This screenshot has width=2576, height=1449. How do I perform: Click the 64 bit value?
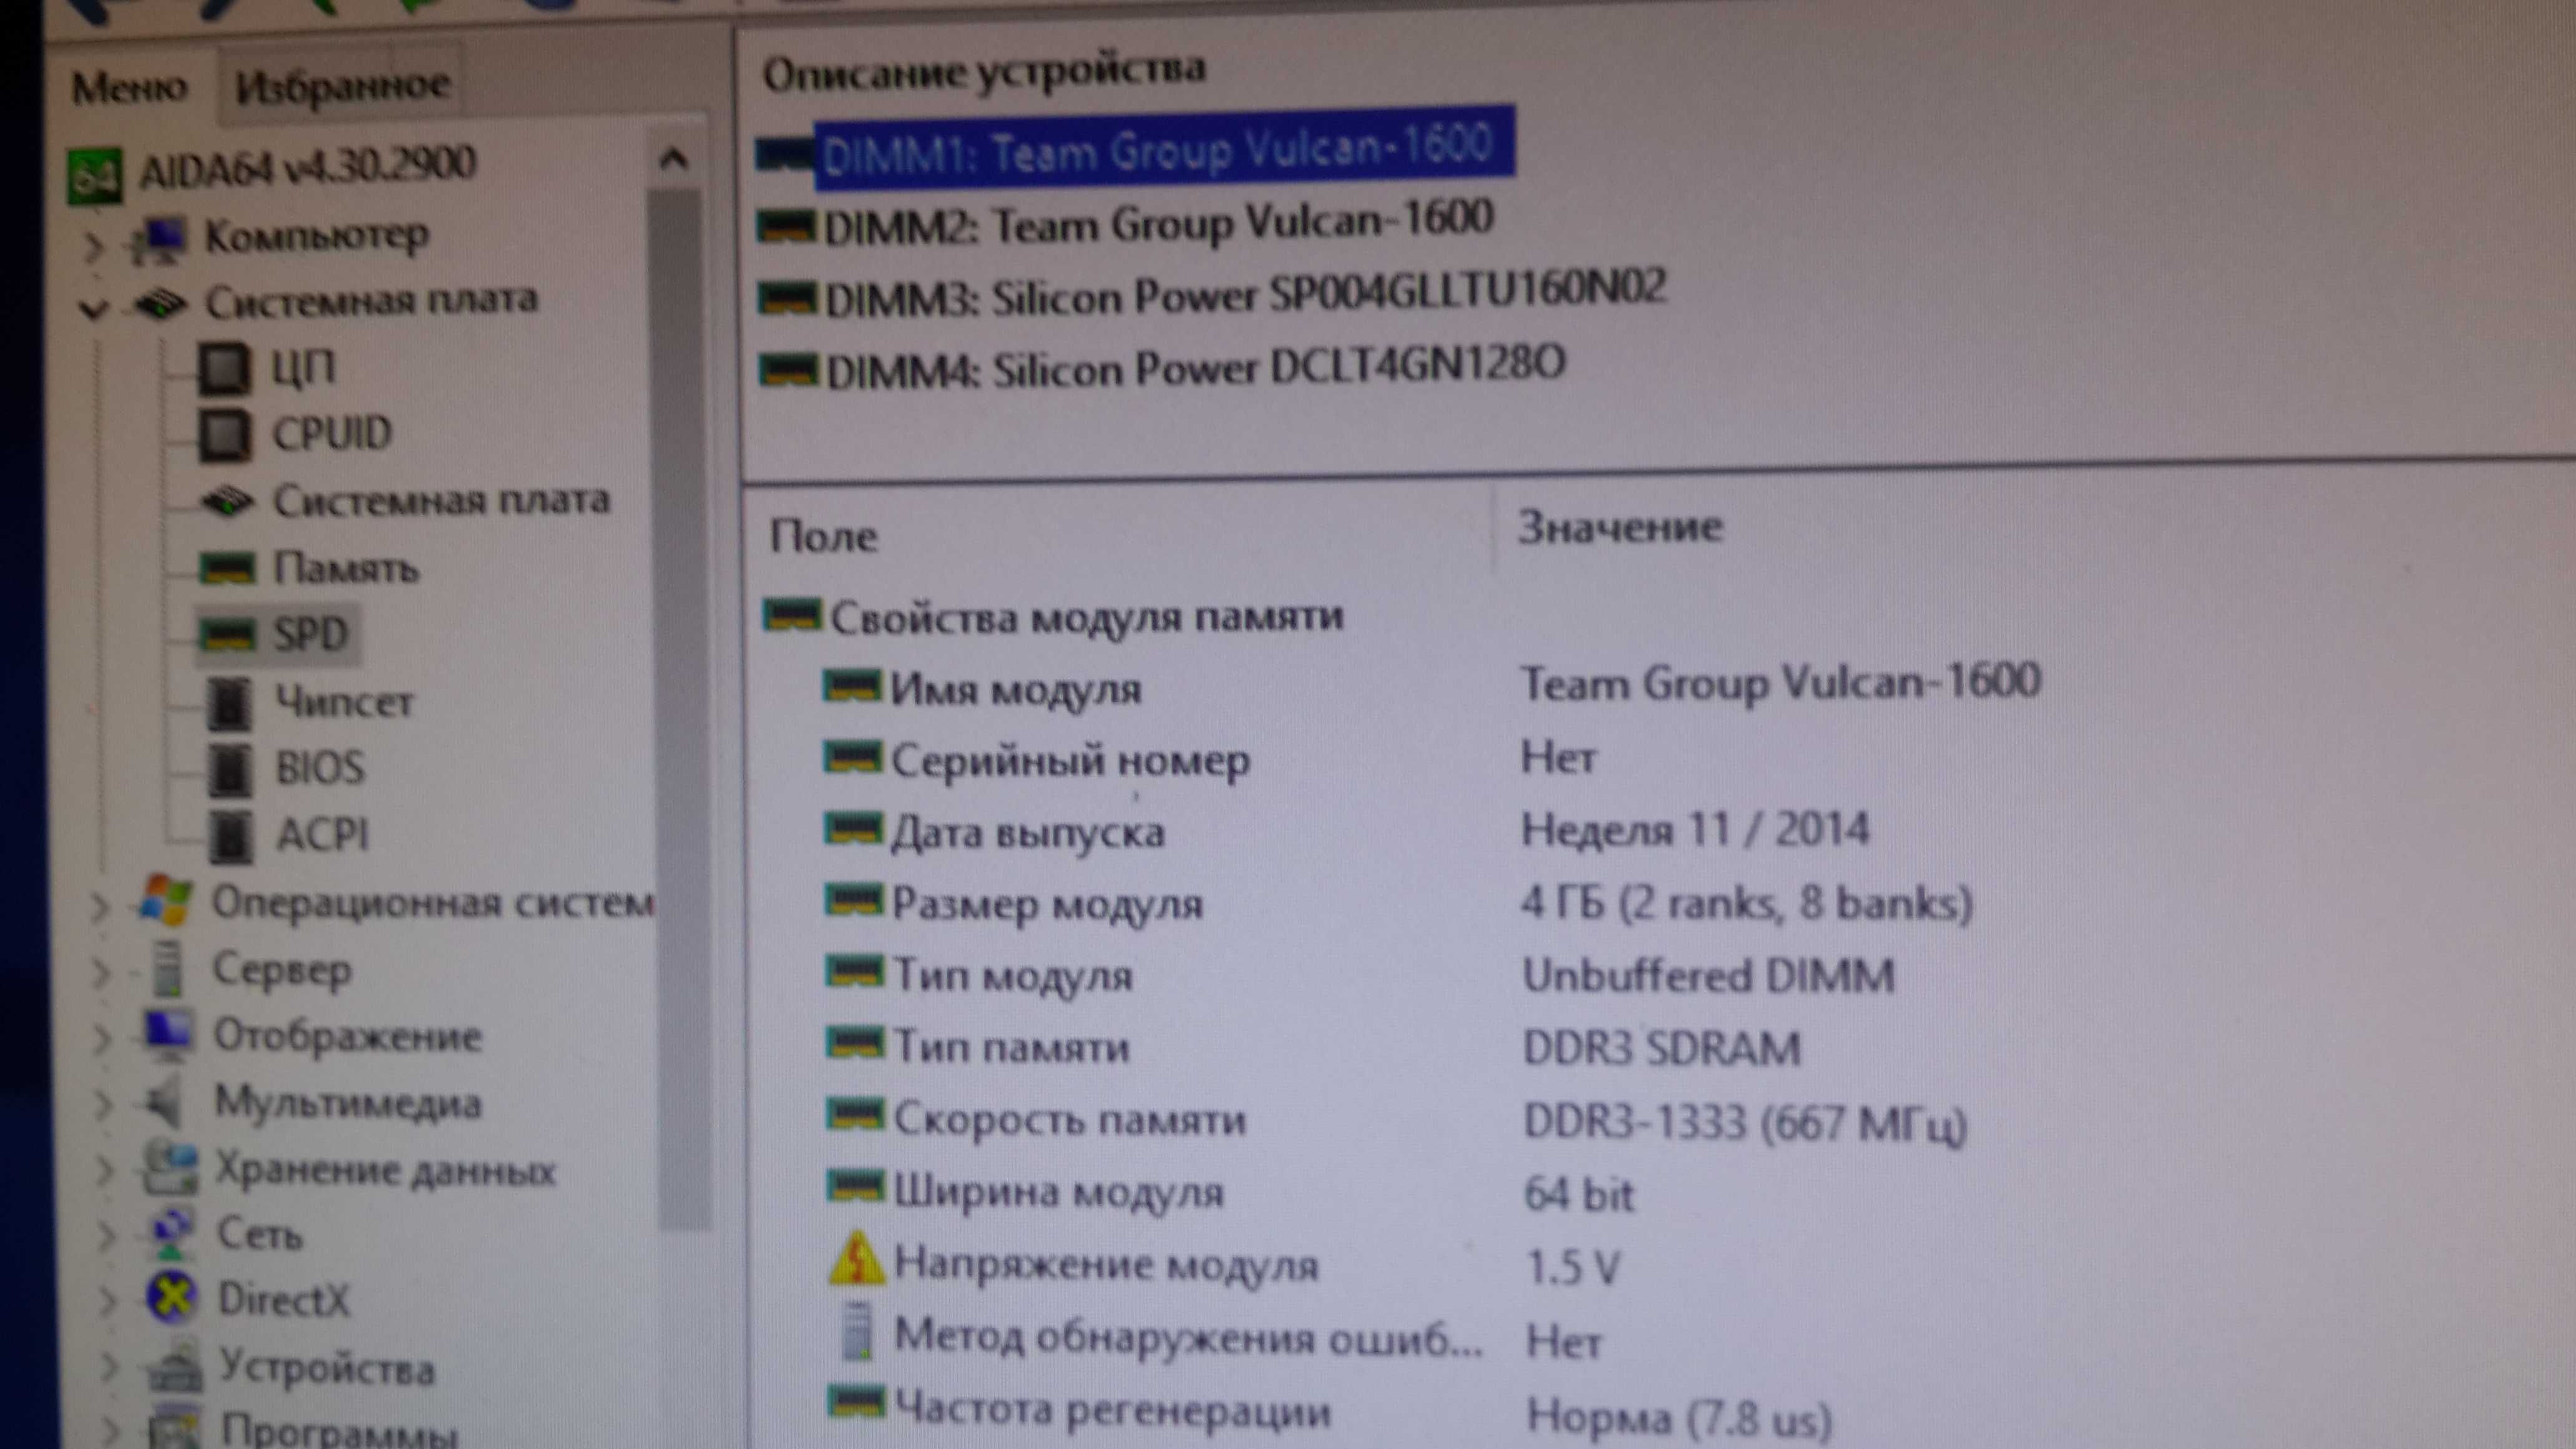click(1579, 1194)
